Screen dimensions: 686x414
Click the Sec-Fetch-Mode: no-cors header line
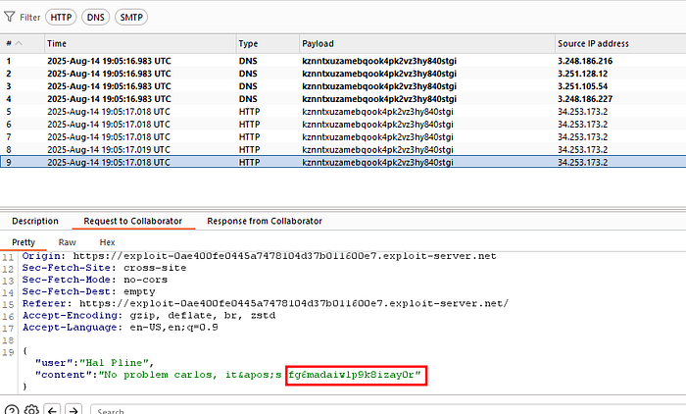tap(95, 280)
